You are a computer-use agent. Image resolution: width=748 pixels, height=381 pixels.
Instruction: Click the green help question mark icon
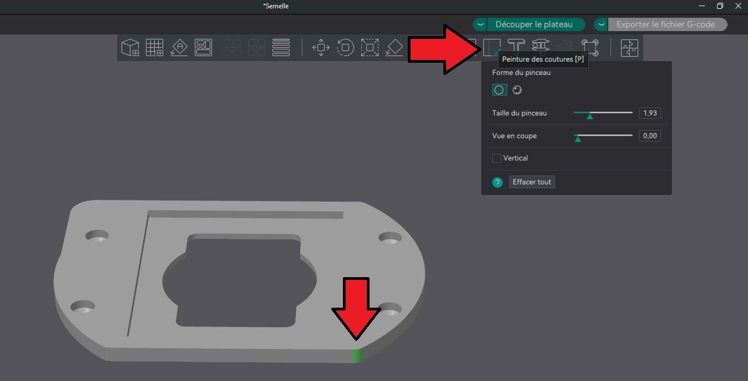pos(498,182)
